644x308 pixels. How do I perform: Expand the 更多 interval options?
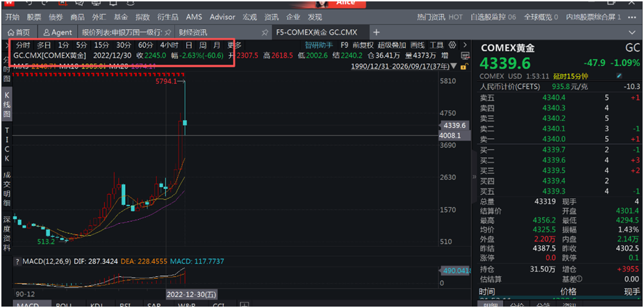point(235,45)
